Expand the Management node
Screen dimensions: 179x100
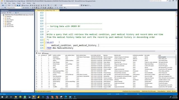coord(4,25)
